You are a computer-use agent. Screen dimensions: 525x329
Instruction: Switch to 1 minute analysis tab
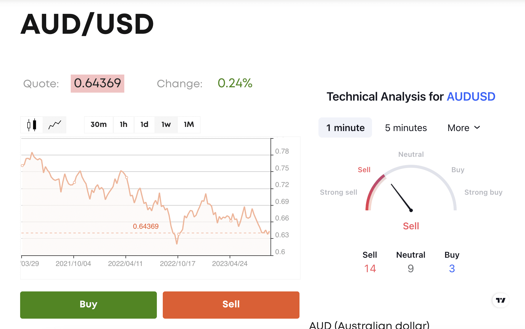[345, 128]
